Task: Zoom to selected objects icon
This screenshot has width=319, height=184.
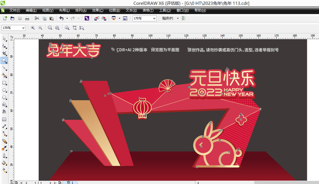Action: (50, 28)
